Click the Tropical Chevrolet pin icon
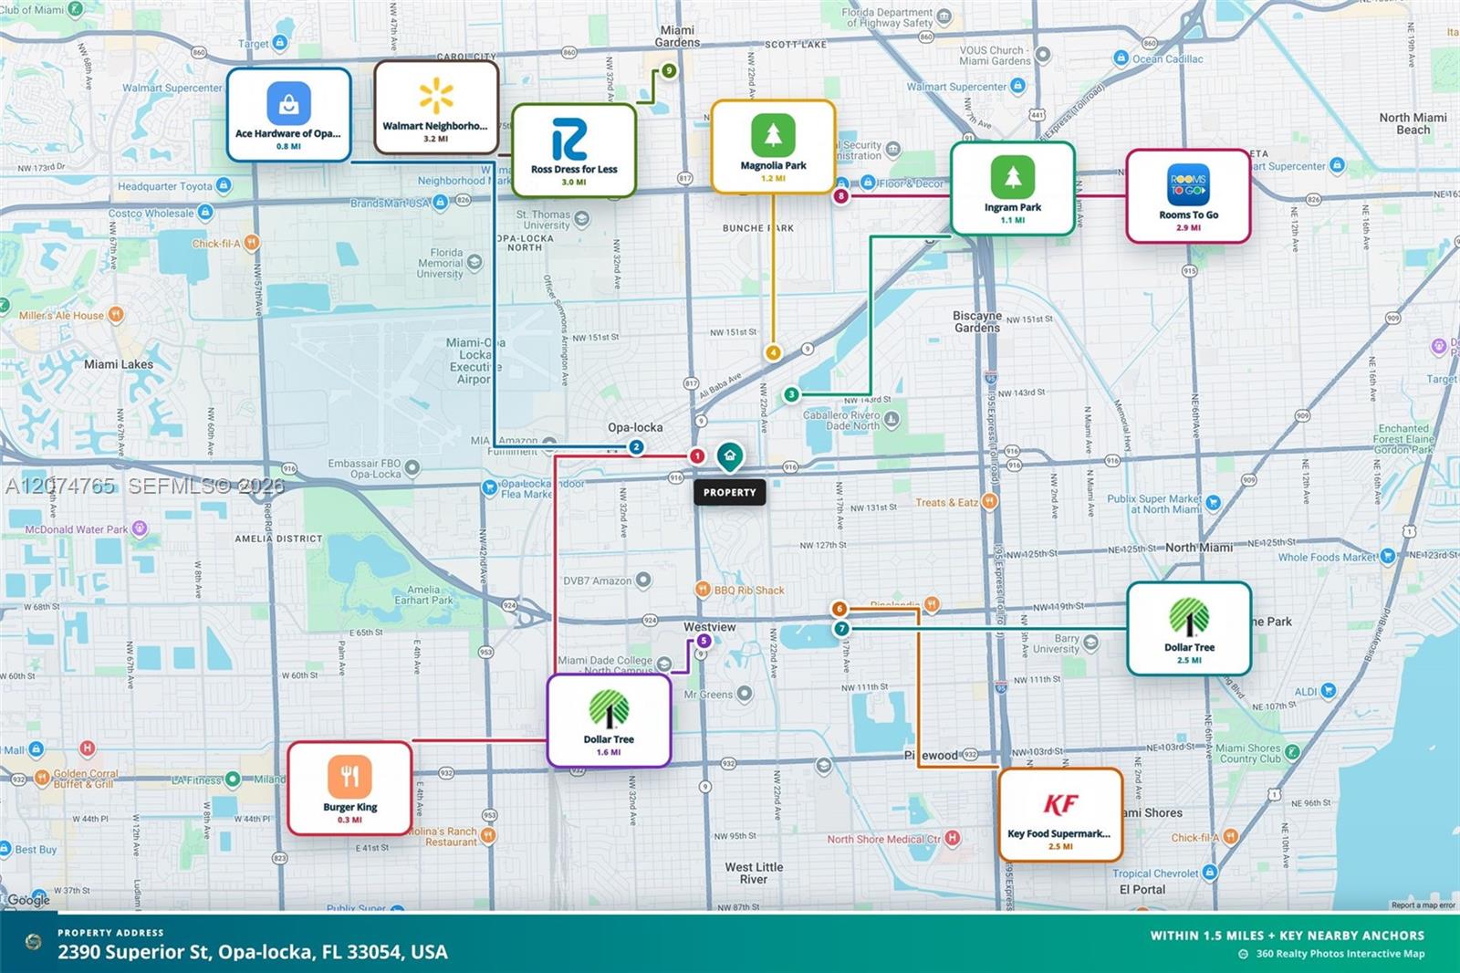Viewport: 1460px width, 973px height. pos(1210,873)
